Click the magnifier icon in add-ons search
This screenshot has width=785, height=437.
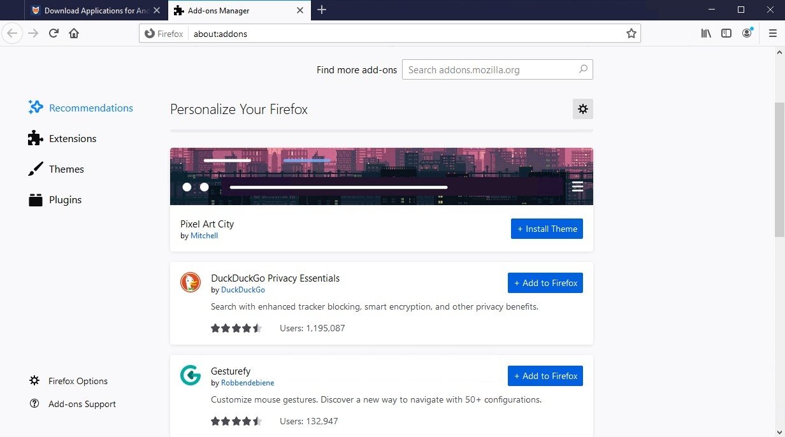pos(583,69)
